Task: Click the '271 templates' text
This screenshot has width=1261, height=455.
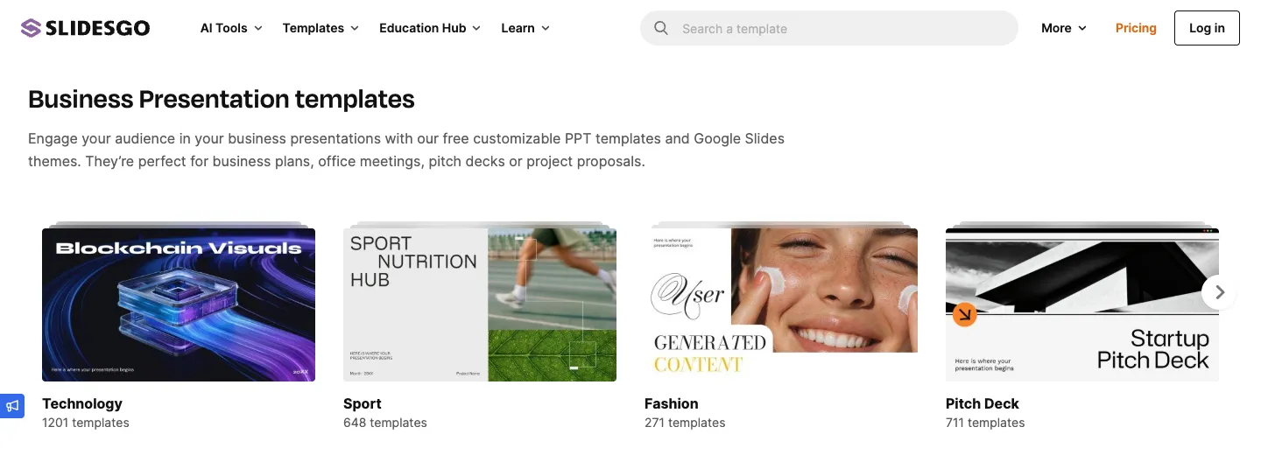Action: pyautogui.click(x=685, y=423)
